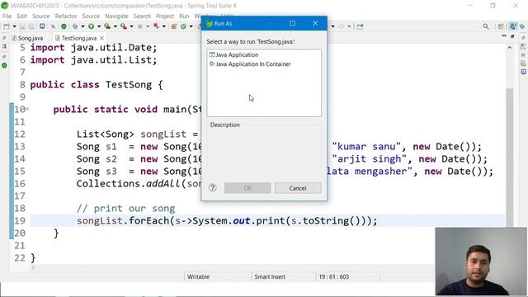This screenshot has width=528, height=297.
Task: Click the '// print our song' comment
Action: [x=125, y=208]
